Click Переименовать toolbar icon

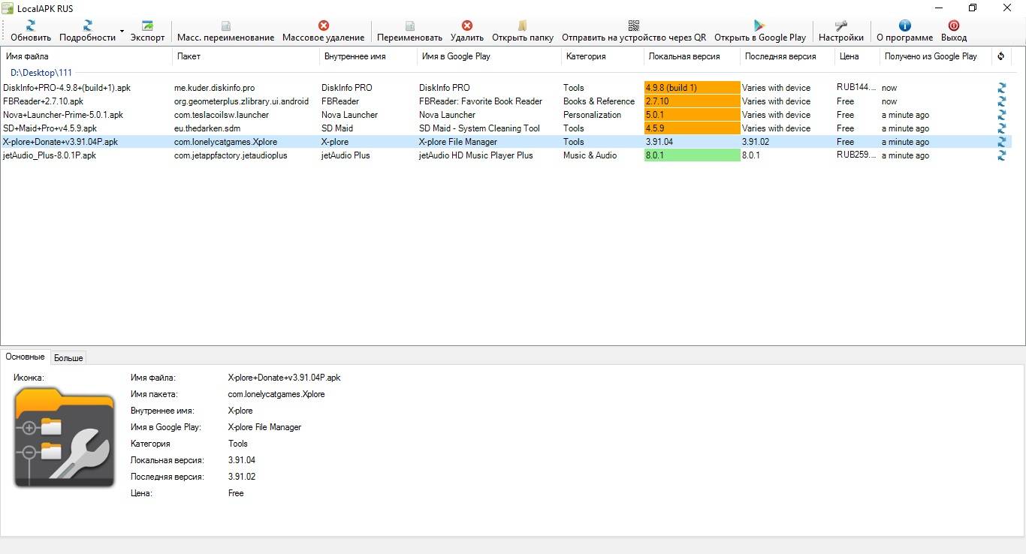click(410, 26)
